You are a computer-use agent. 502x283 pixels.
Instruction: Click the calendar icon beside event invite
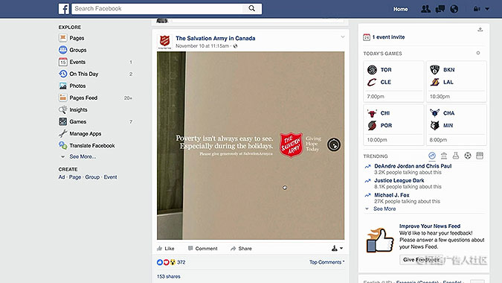coord(367,37)
